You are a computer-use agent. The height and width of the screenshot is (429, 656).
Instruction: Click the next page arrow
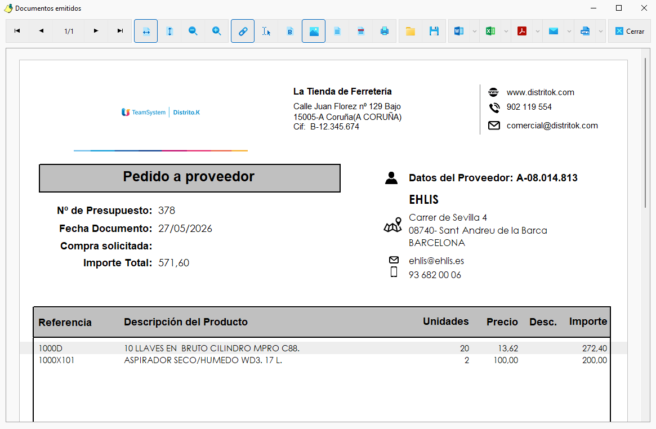pos(96,31)
